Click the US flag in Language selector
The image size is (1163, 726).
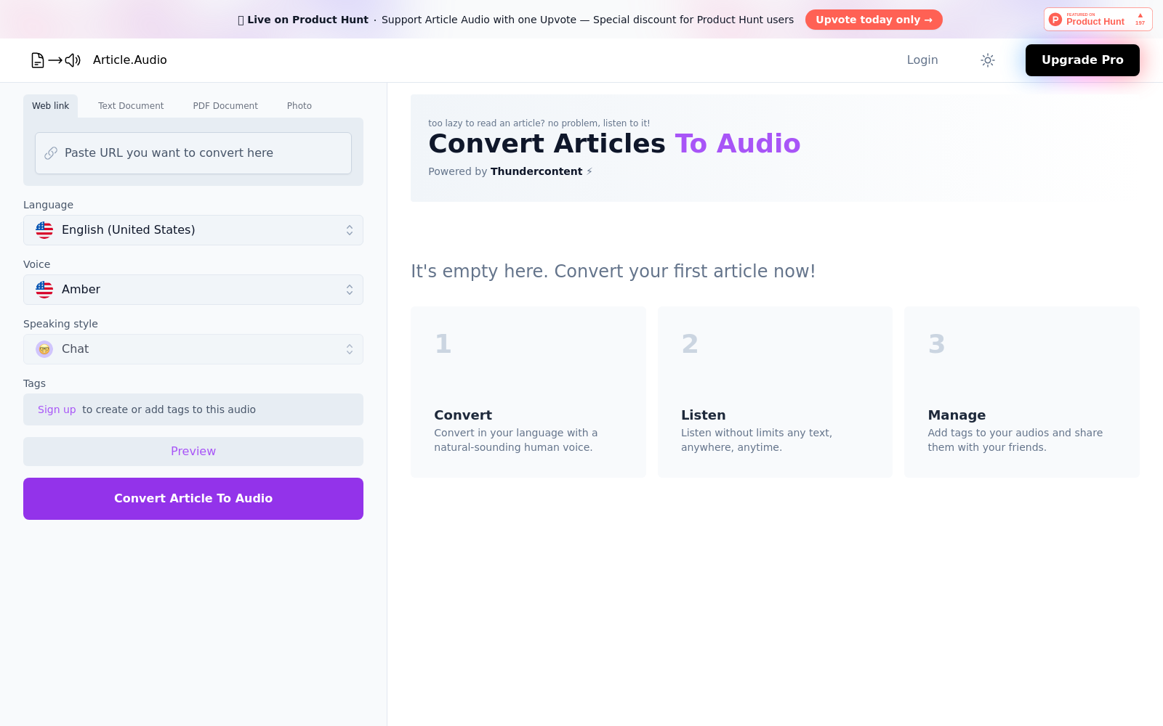tap(44, 230)
